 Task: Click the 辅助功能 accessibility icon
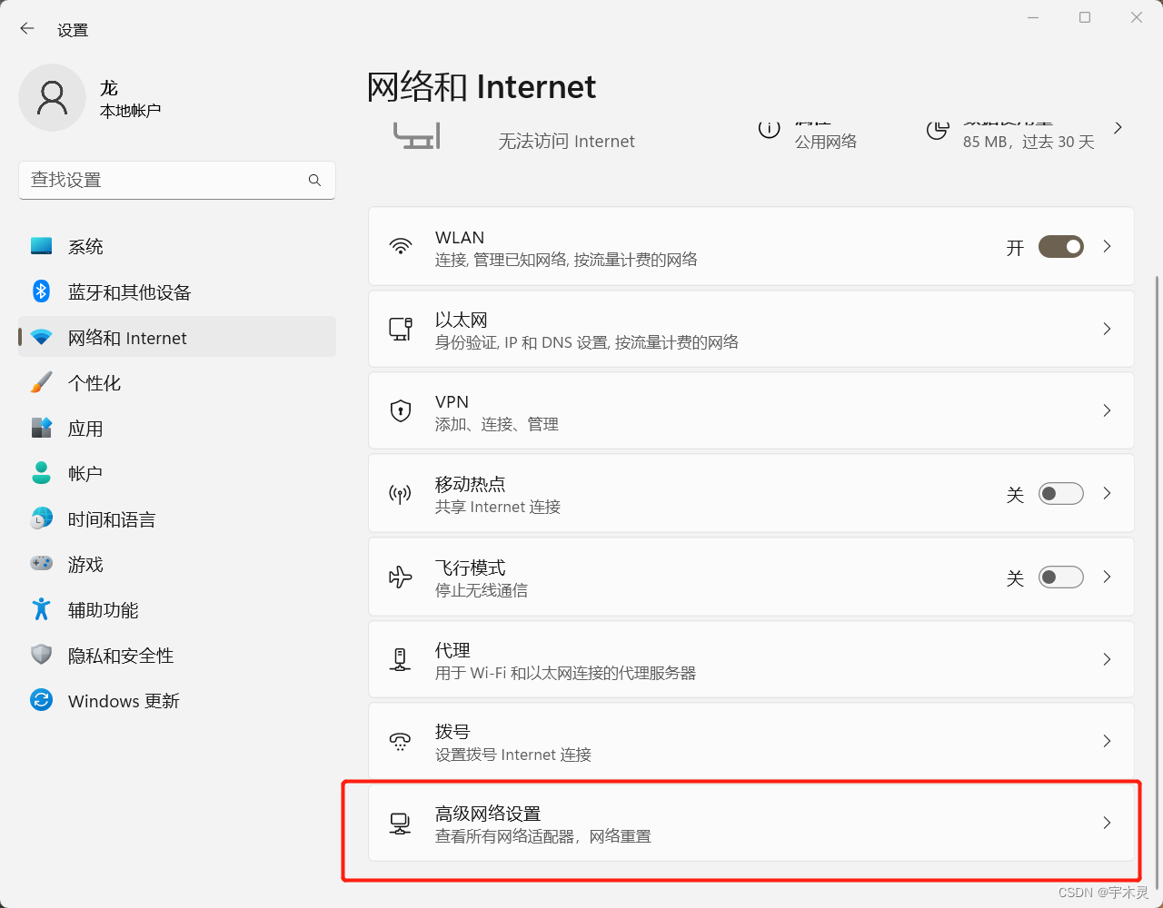tap(41, 609)
